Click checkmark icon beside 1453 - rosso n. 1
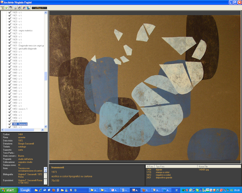Viewport: 242px width, 193px height. pyautogui.click(x=10, y=109)
